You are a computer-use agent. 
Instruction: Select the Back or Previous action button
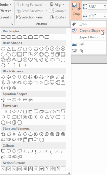[x=3, y=169]
